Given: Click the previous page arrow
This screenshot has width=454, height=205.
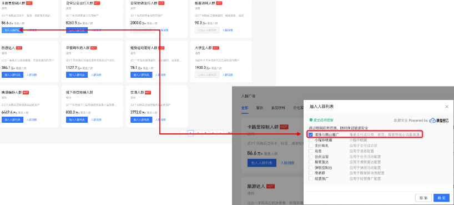Looking at the screenshot, I should click(183, 133).
